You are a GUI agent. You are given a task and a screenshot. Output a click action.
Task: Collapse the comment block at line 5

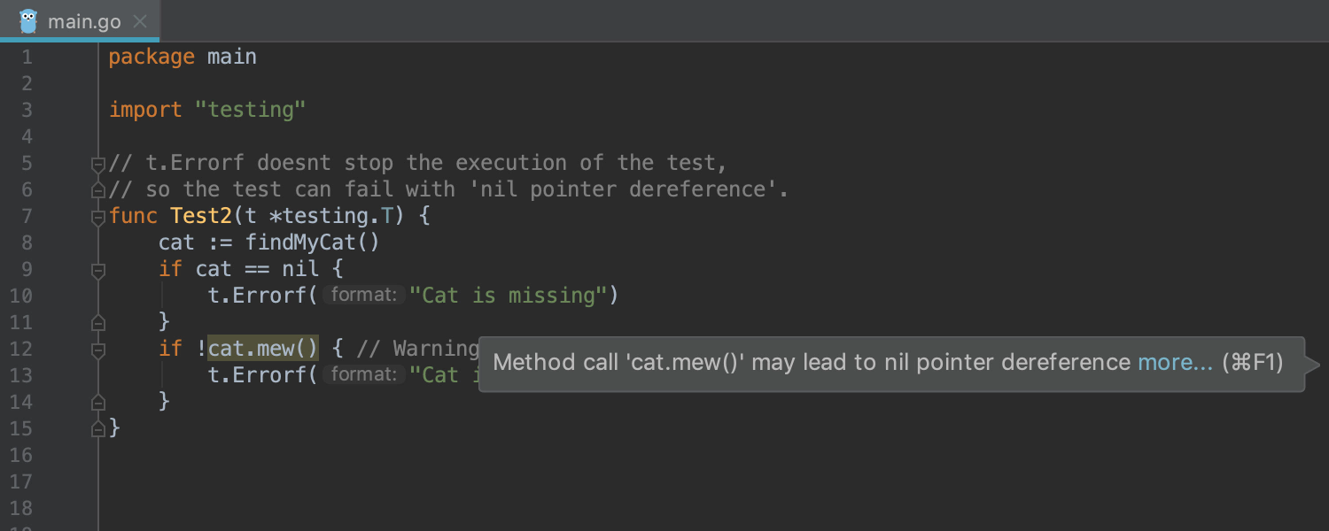[x=98, y=164]
